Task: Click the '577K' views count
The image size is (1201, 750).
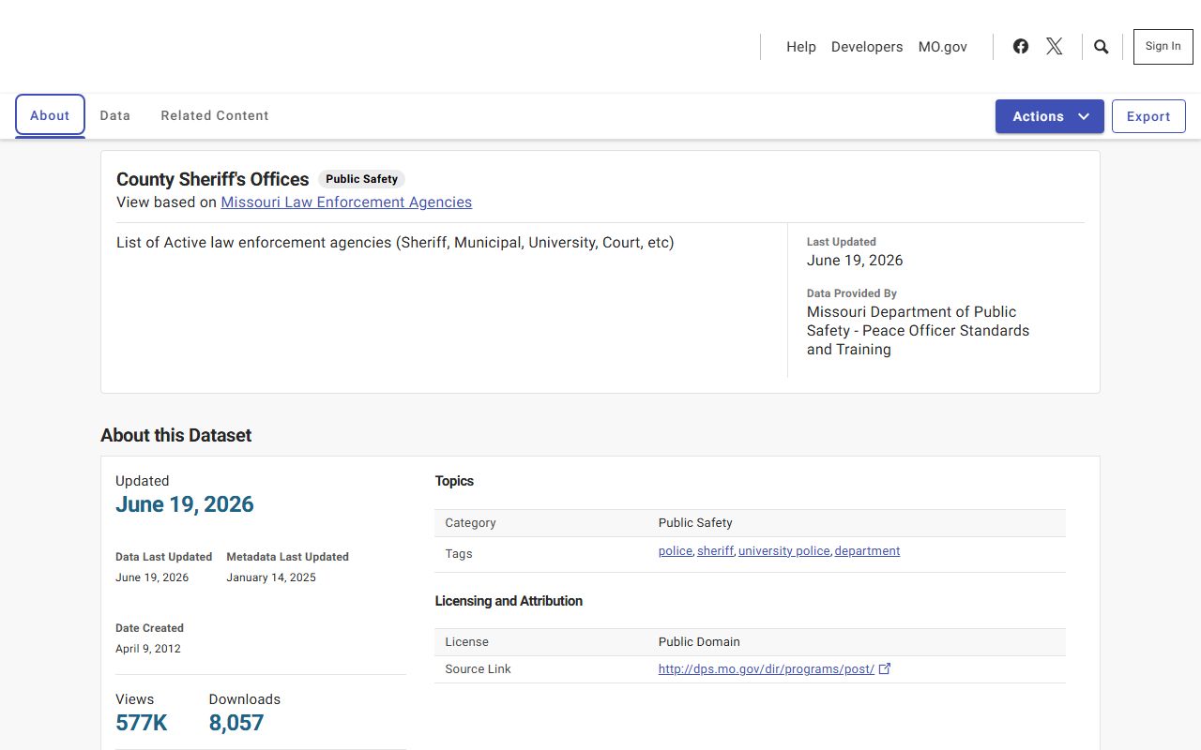Action: coord(142,723)
